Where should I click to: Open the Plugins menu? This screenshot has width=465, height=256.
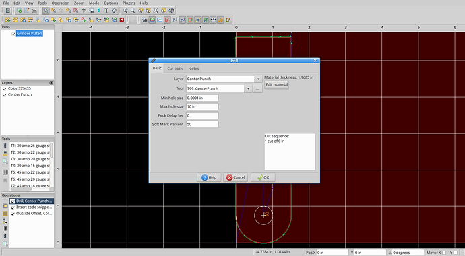tap(129, 3)
